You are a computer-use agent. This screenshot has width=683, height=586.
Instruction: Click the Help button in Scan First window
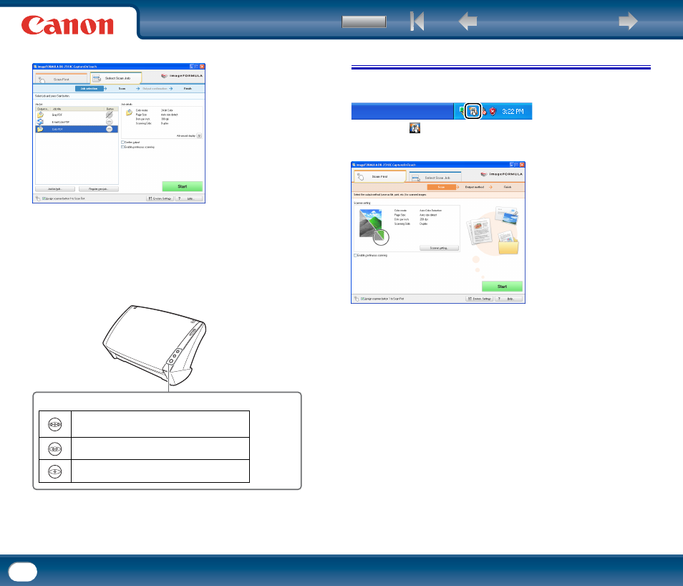click(509, 299)
